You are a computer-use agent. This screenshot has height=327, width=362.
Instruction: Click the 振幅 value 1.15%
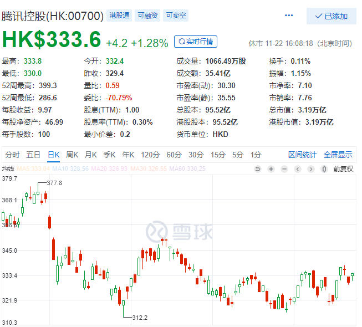point(301,73)
